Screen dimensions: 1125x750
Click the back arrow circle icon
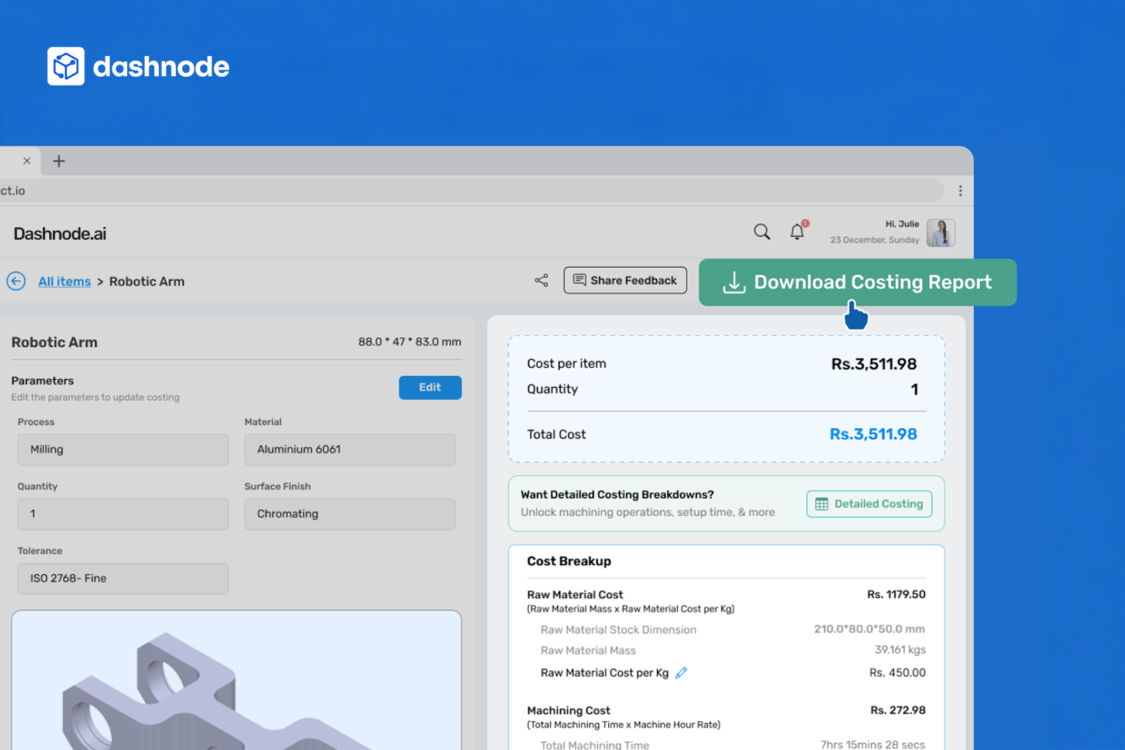(x=16, y=281)
